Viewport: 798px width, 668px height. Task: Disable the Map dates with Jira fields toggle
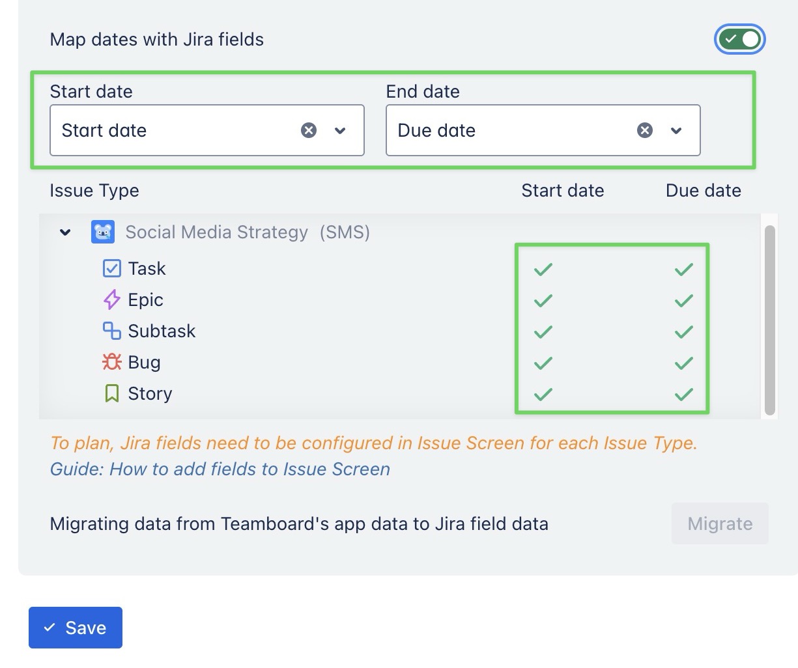(739, 39)
